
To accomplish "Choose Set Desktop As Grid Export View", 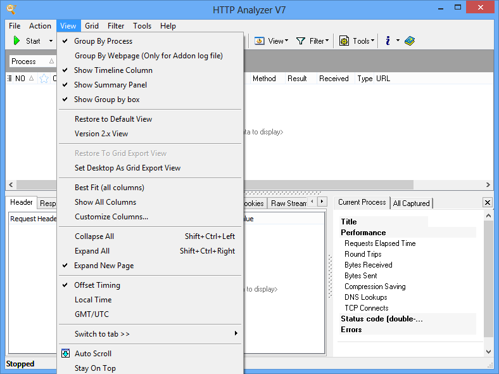I will [x=150, y=168].
